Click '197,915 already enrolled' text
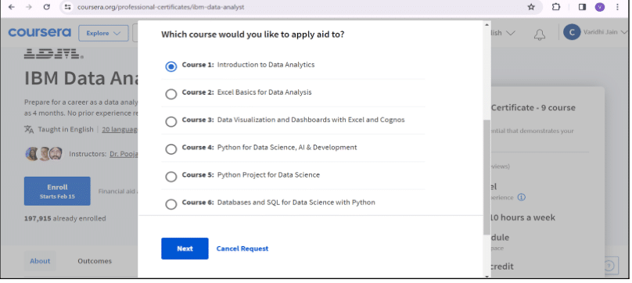The width and height of the screenshot is (632, 283). tap(65, 218)
